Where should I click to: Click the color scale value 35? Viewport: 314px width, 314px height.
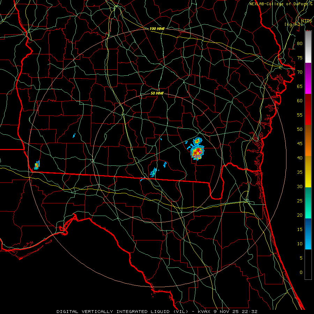click(x=300, y=172)
